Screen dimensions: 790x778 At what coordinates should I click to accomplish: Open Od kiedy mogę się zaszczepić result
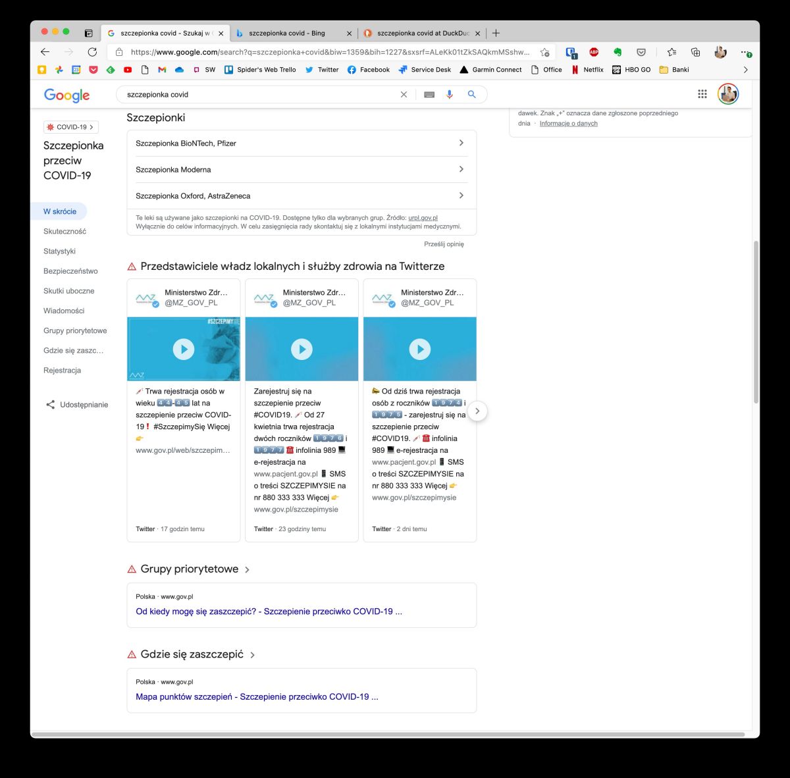(x=269, y=611)
